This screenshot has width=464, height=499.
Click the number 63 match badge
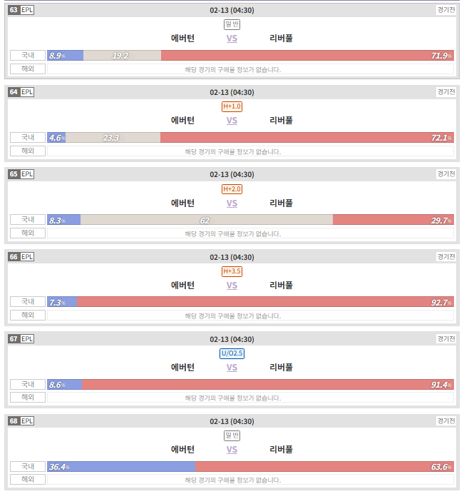[14, 10]
